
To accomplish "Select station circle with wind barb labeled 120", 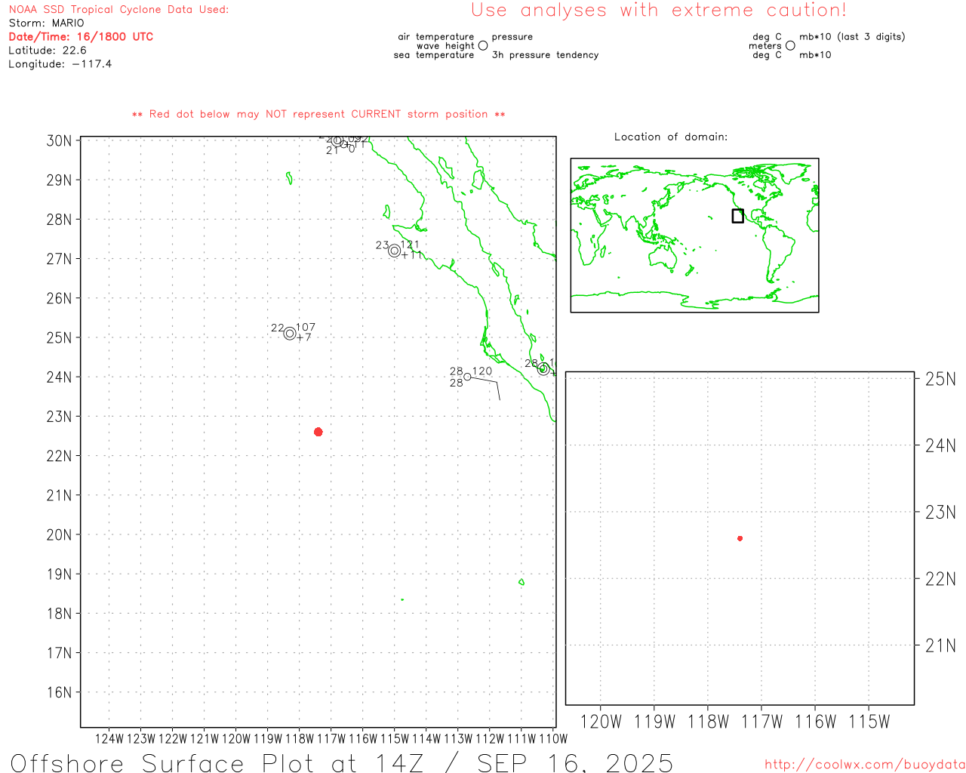I will (467, 377).
